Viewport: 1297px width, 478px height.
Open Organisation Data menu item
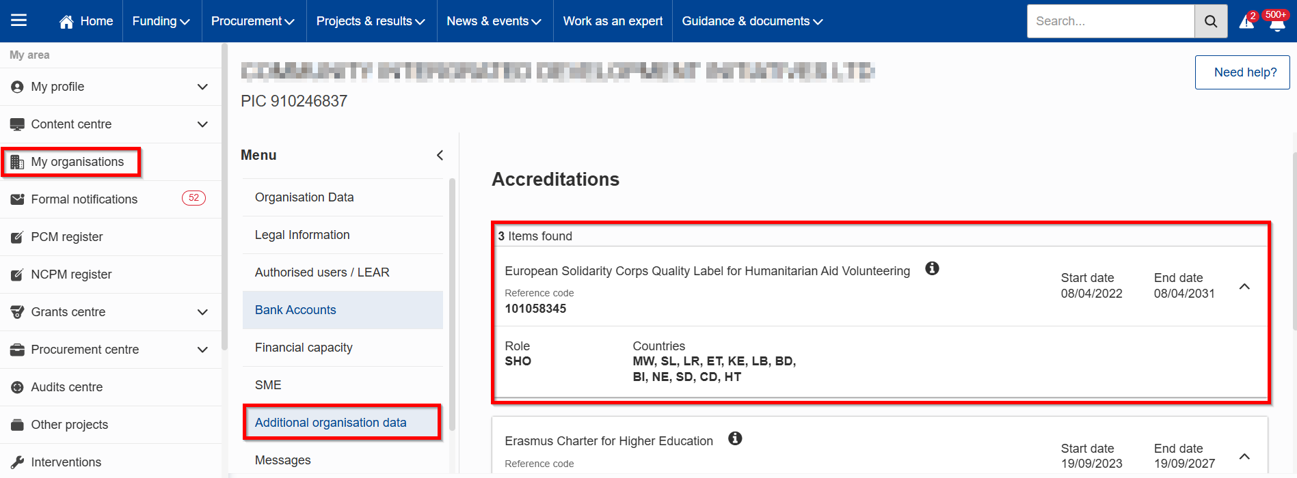(x=343, y=197)
